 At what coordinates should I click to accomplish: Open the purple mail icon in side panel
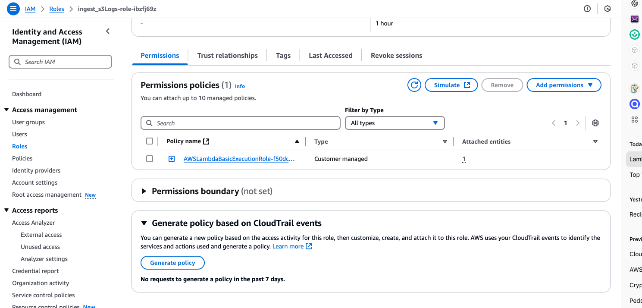(635, 19)
